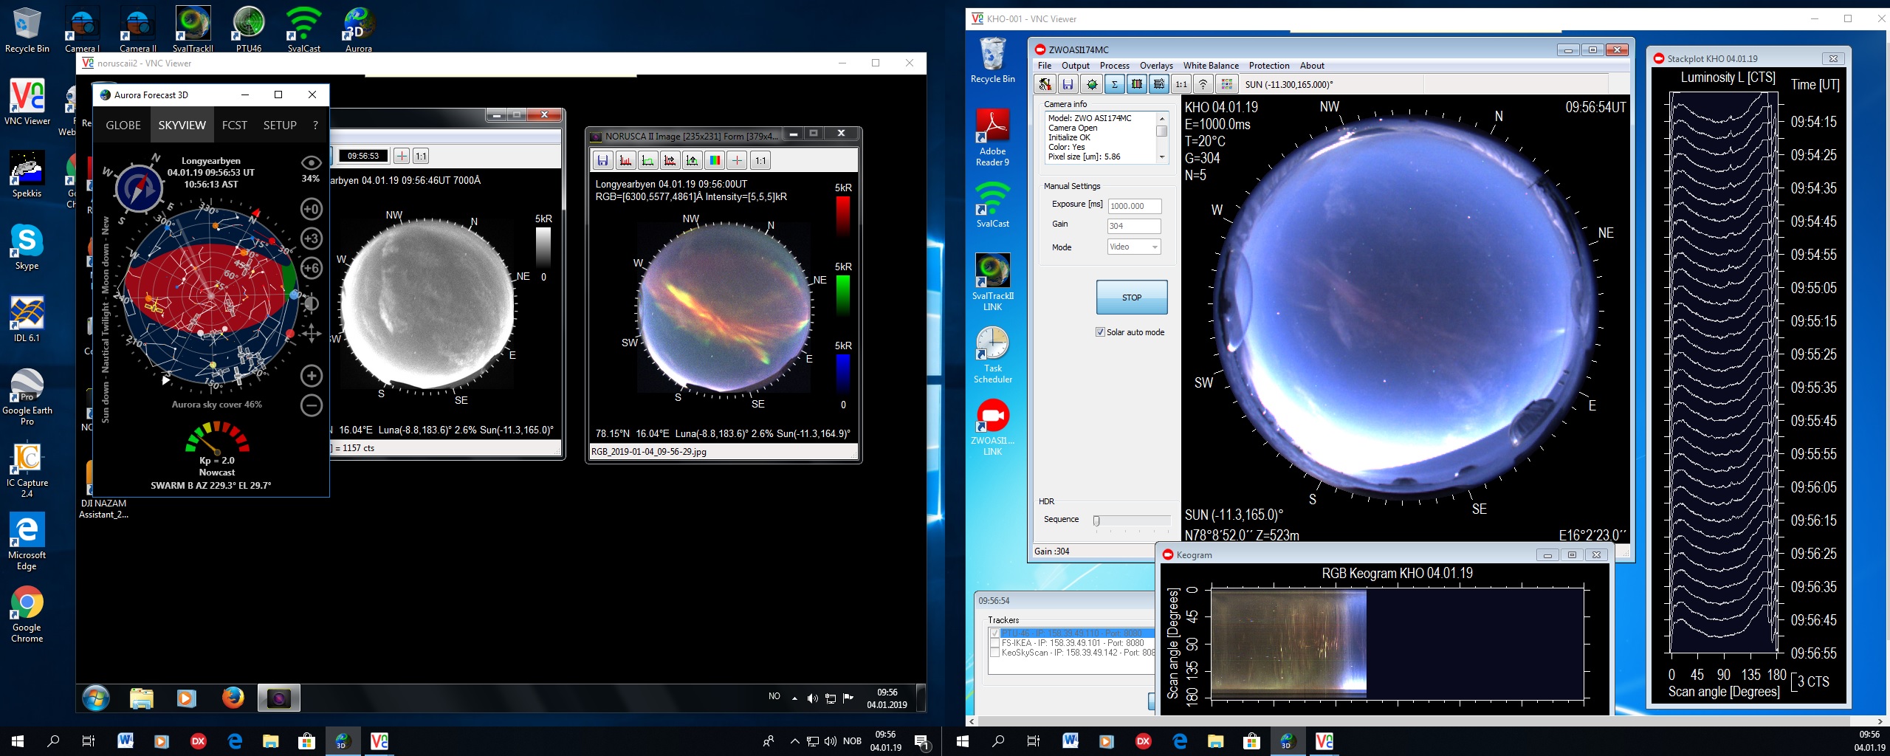Screen dimensions: 1890x756
Task: Check the FS-IKEA tracker checkbox
Action: coord(994,643)
